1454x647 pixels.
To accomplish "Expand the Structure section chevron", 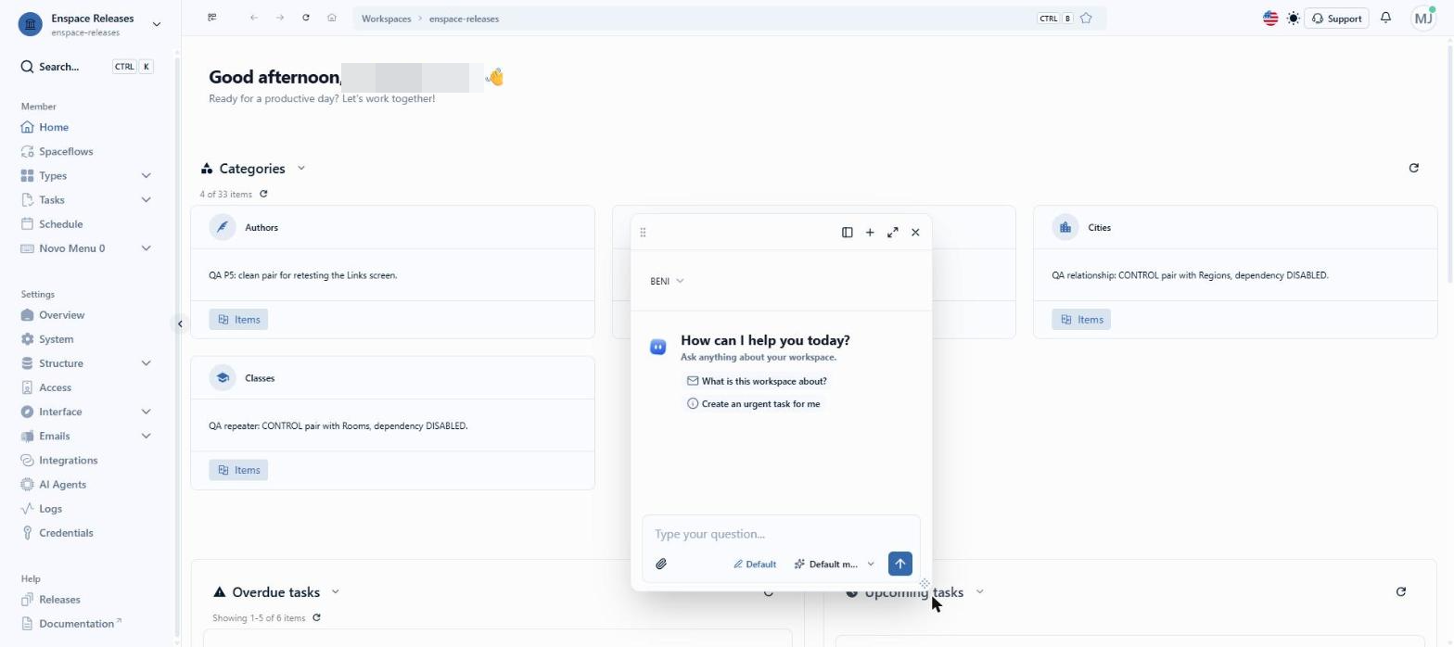I will pos(146,363).
